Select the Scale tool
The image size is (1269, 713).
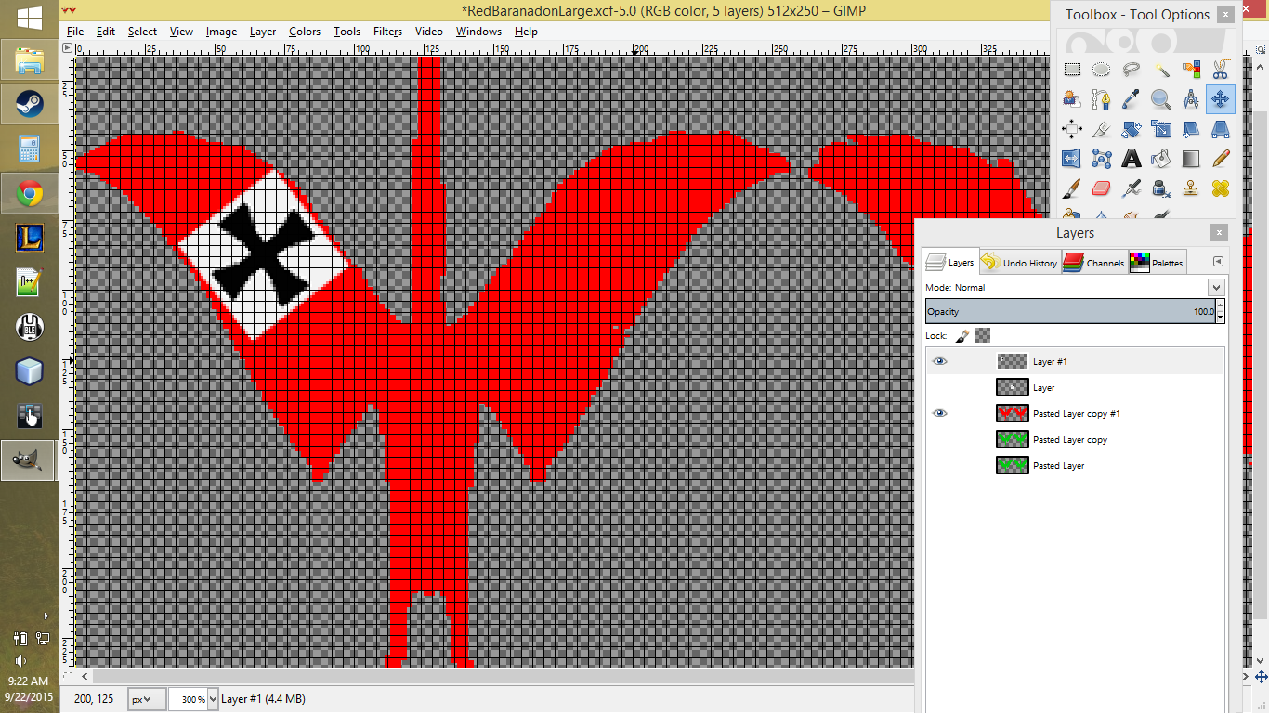coord(1161,129)
